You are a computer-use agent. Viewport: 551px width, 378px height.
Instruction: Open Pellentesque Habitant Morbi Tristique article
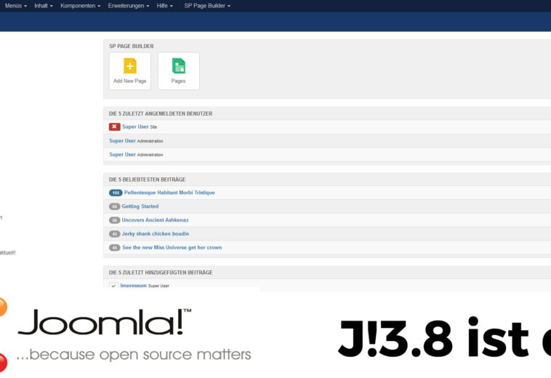pos(169,193)
